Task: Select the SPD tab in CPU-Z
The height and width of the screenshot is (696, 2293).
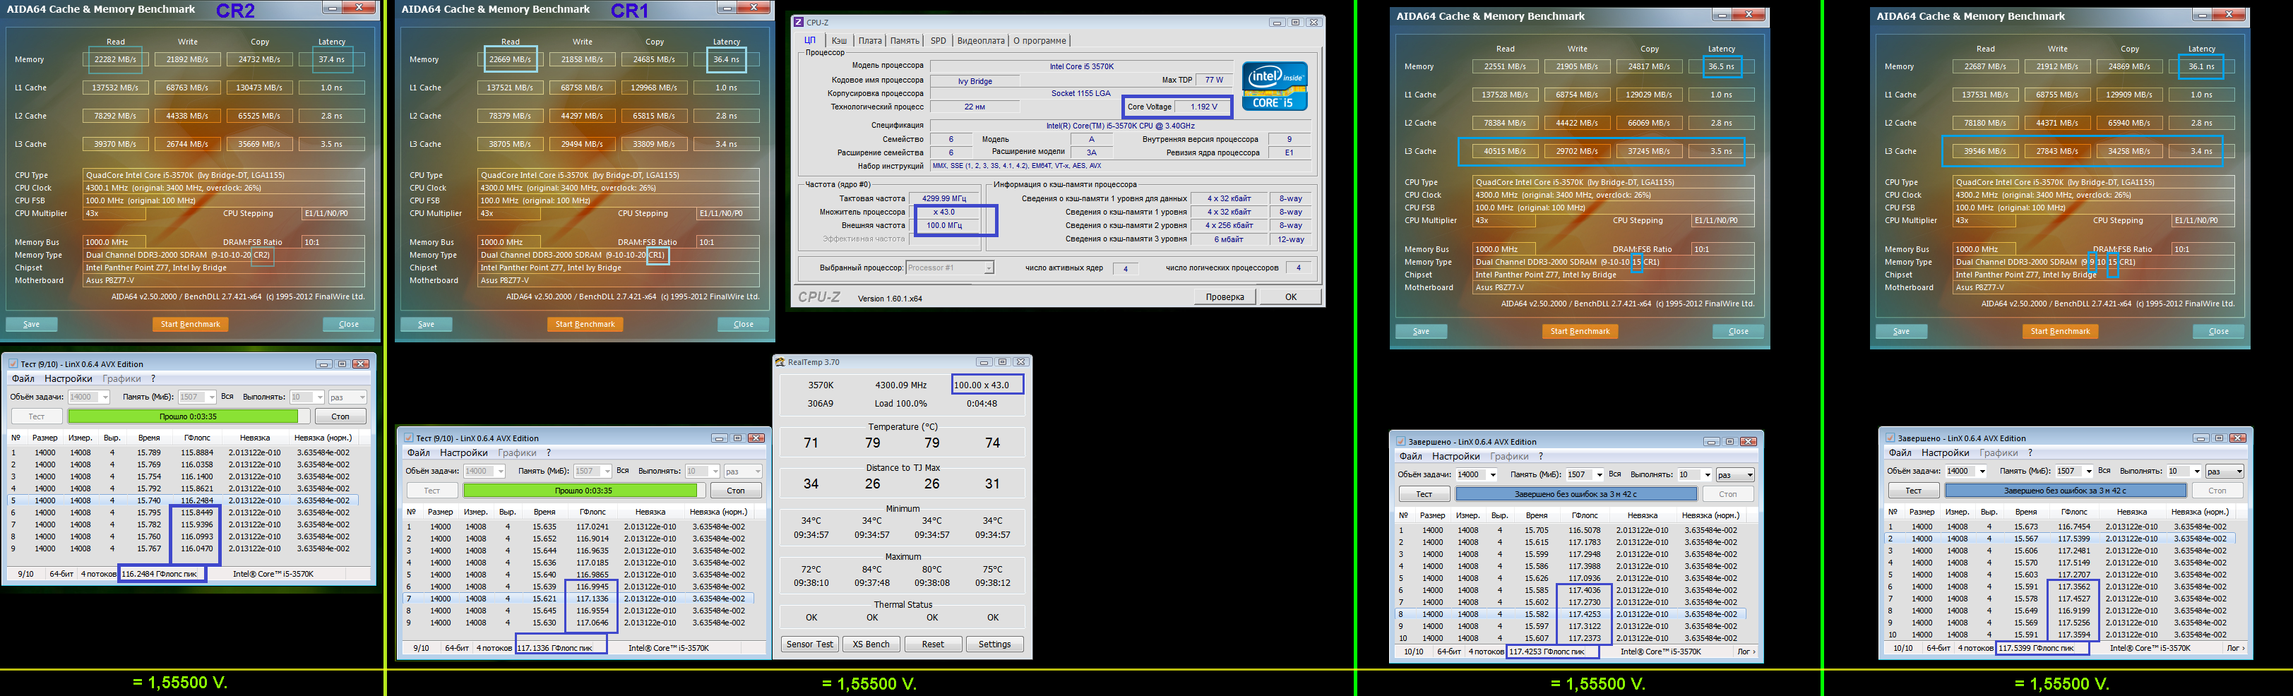Action: click(x=939, y=41)
